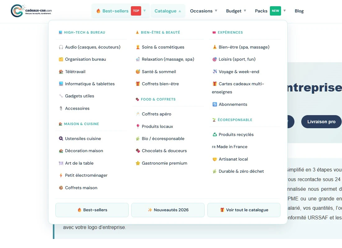Screen dimensions: 342x248
Task: Click the HIGH-TECH & BUREAU heading
Action: point(84,32)
